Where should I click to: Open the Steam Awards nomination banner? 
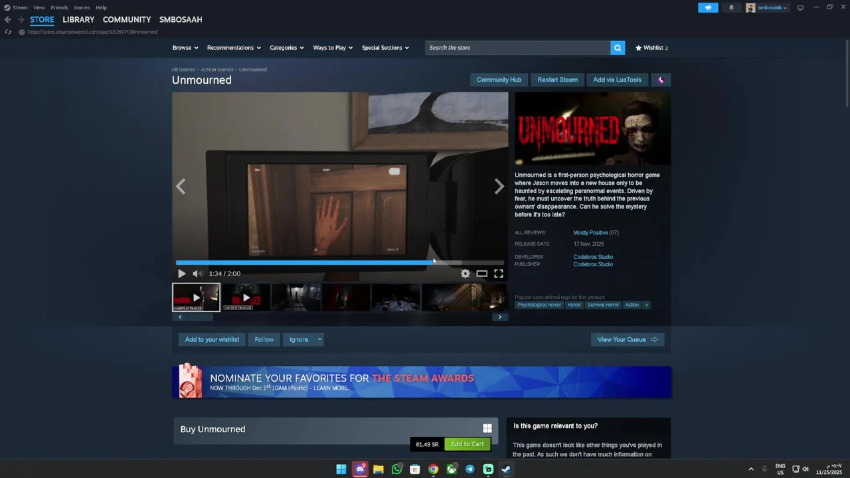tap(422, 382)
